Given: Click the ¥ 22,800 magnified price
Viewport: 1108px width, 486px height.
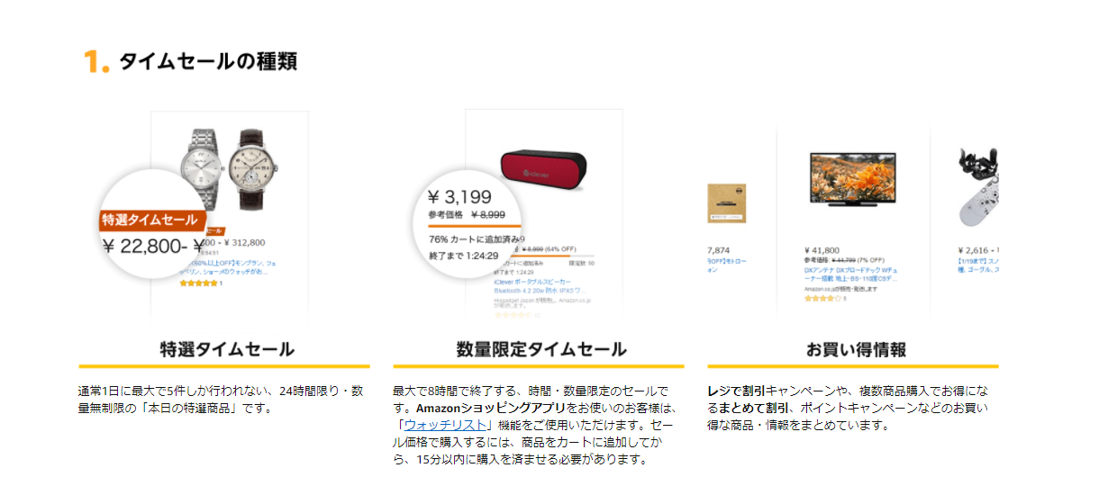Looking at the screenshot, I should click(153, 246).
